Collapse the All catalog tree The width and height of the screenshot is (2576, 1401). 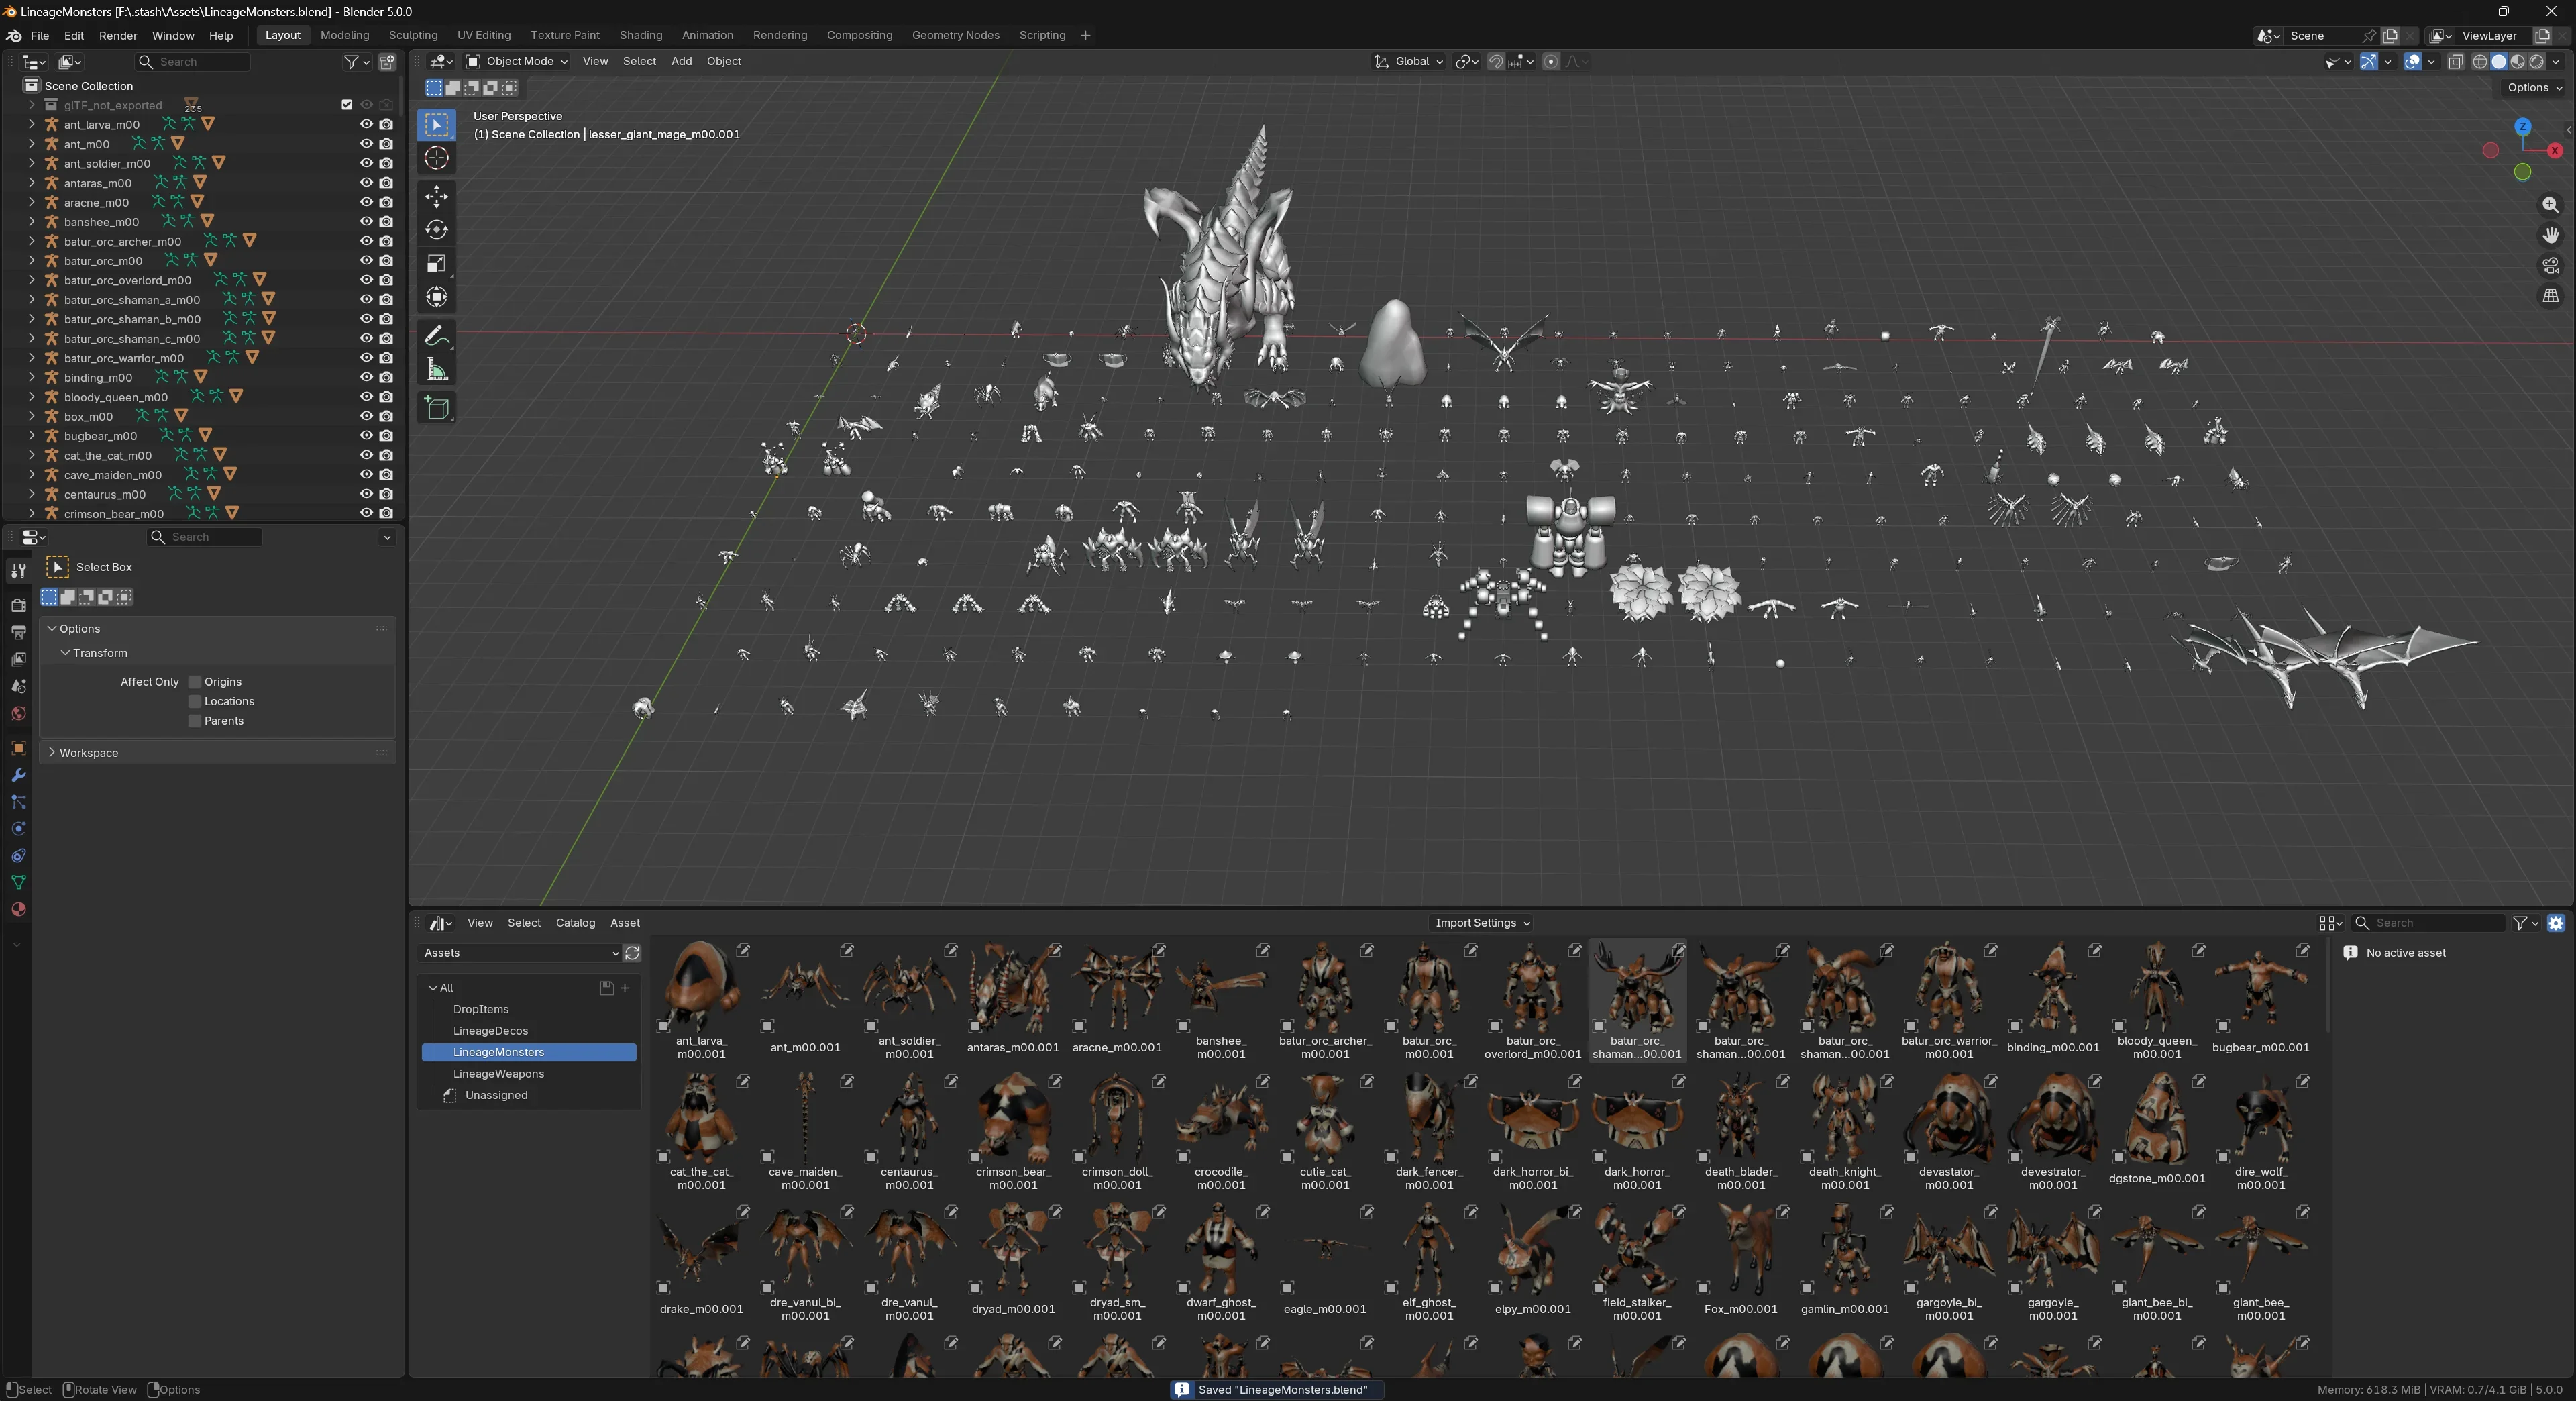coord(433,988)
